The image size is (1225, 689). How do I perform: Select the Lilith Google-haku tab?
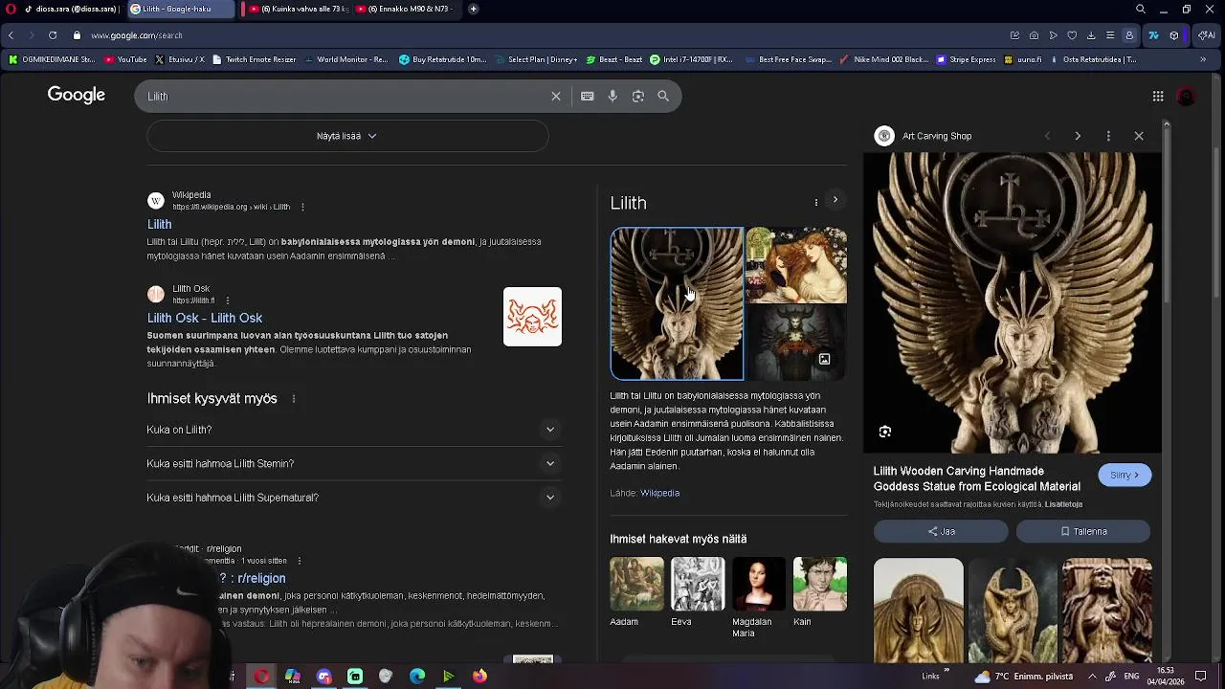tap(180, 9)
